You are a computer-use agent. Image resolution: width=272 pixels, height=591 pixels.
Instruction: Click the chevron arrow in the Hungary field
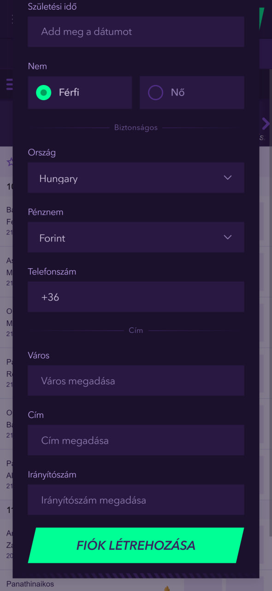point(227,178)
